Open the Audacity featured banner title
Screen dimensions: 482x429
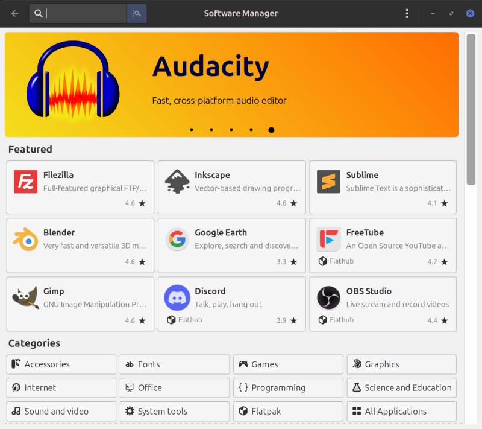(x=211, y=66)
